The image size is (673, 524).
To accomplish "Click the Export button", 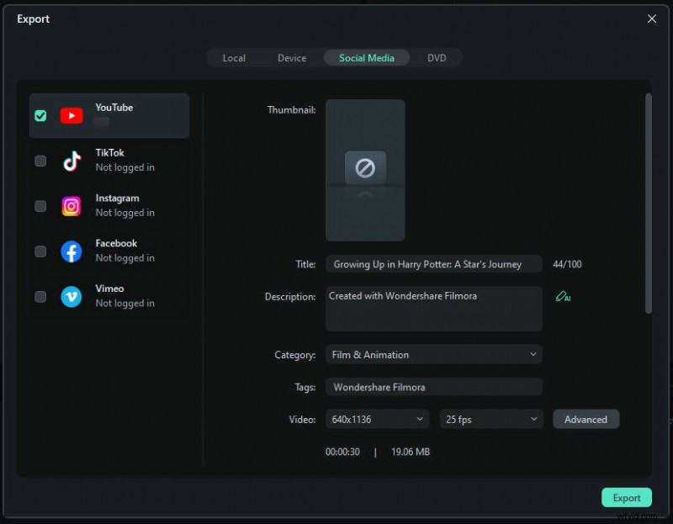I will pyautogui.click(x=626, y=497).
